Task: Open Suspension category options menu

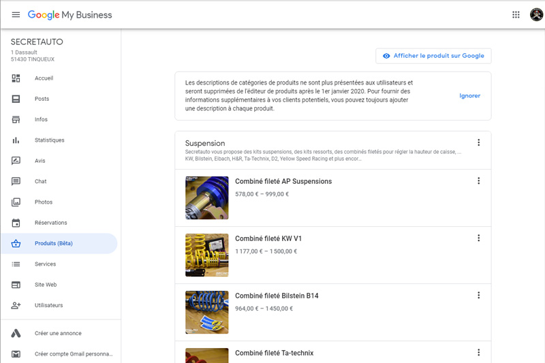Action: click(x=479, y=142)
